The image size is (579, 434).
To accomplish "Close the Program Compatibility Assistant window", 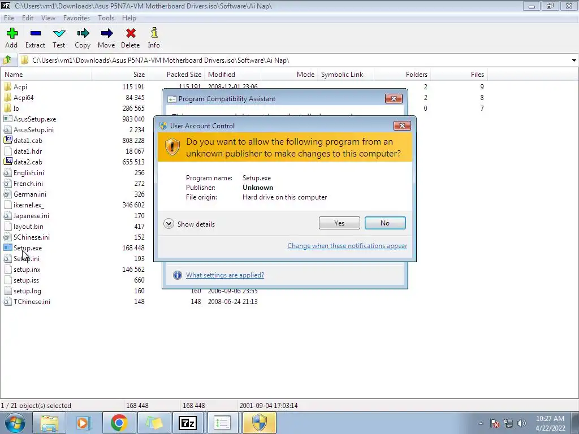I will coord(394,98).
